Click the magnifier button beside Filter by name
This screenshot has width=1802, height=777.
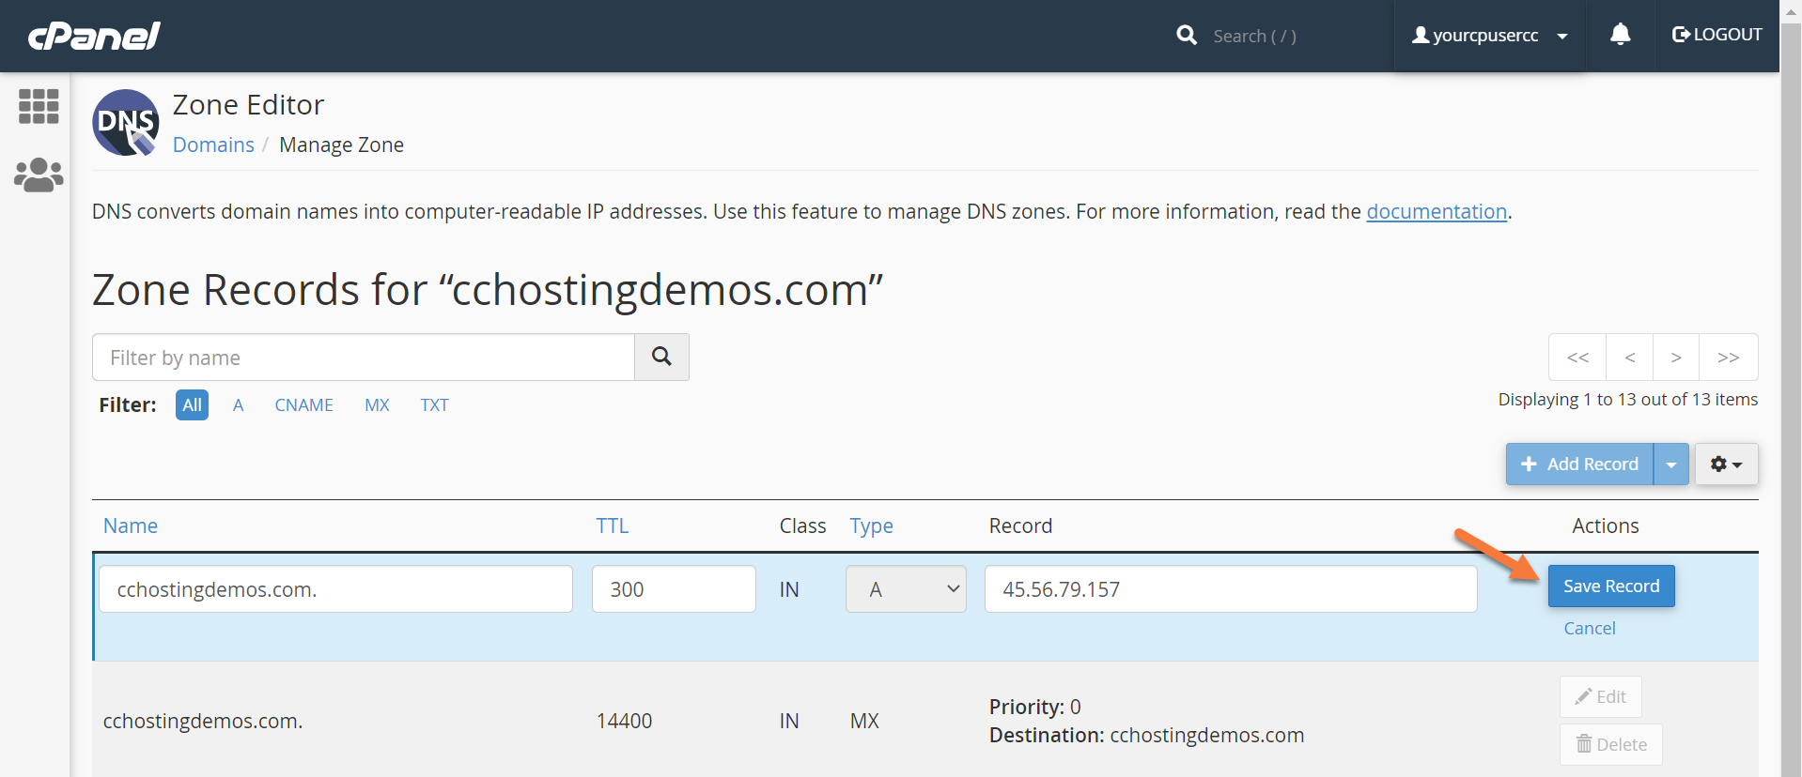pos(661,358)
